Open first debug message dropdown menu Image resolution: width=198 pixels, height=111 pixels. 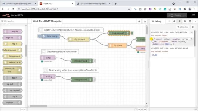(191, 33)
